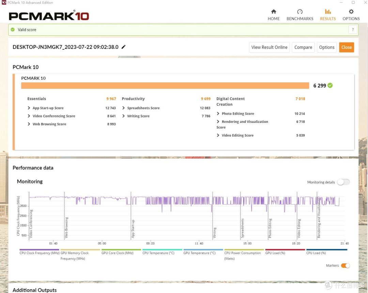The image size is (368, 293).
Task: Click Photo Editing value 10 214
Action: pos(300,113)
